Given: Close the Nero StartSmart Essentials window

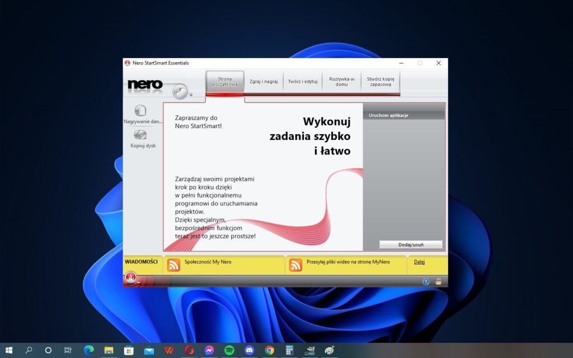Looking at the screenshot, I should (439, 63).
